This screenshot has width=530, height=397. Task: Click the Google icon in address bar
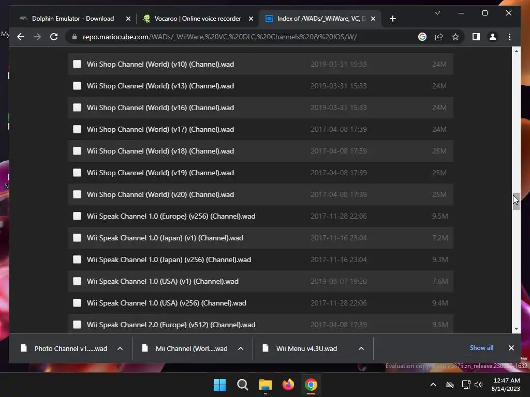(x=422, y=37)
